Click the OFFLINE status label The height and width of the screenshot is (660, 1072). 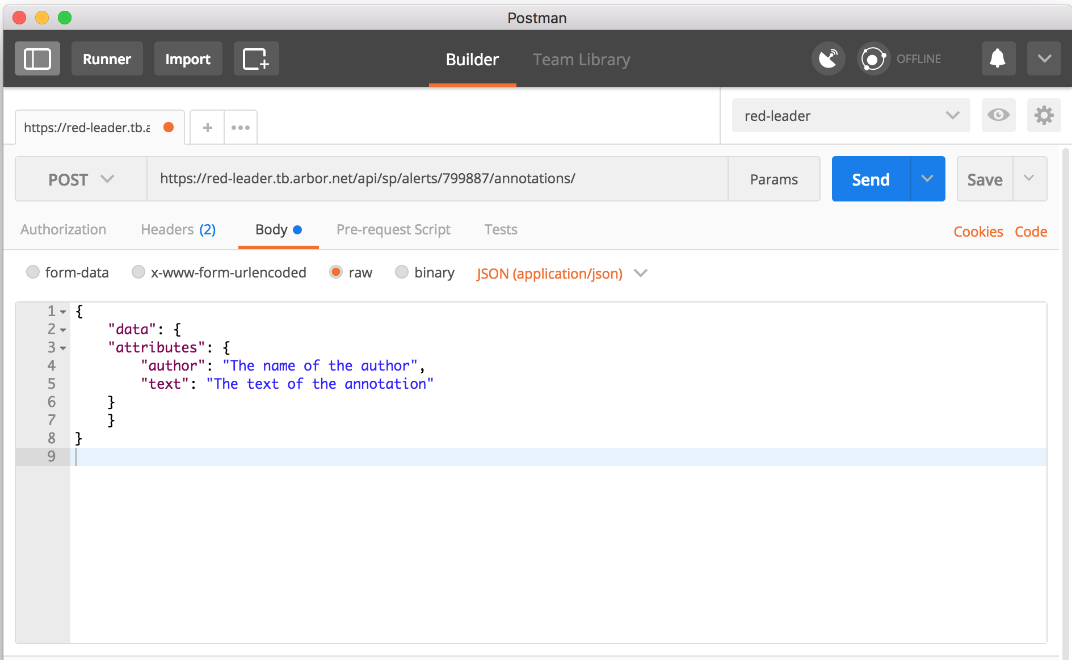[x=919, y=58]
